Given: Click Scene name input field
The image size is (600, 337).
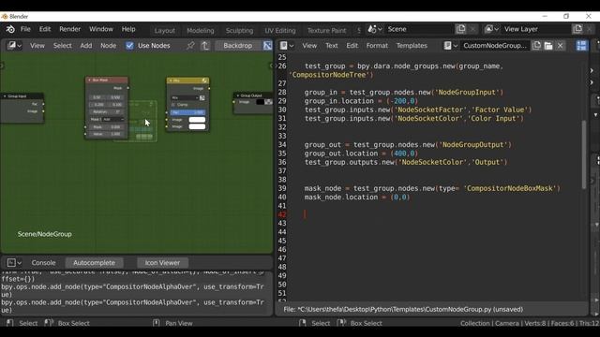Looking at the screenshot, I should (x=419, y=29).
